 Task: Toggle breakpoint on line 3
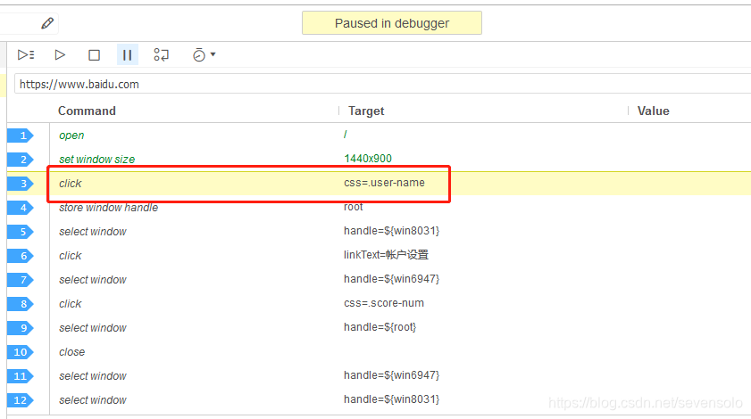pos(21,184)
